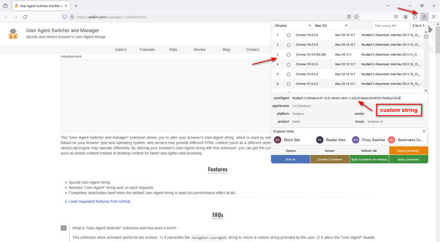The width and height of the screenshot is (440, 242).
Task: Click the Filter among 400 field
Action: tap(391, 26)
